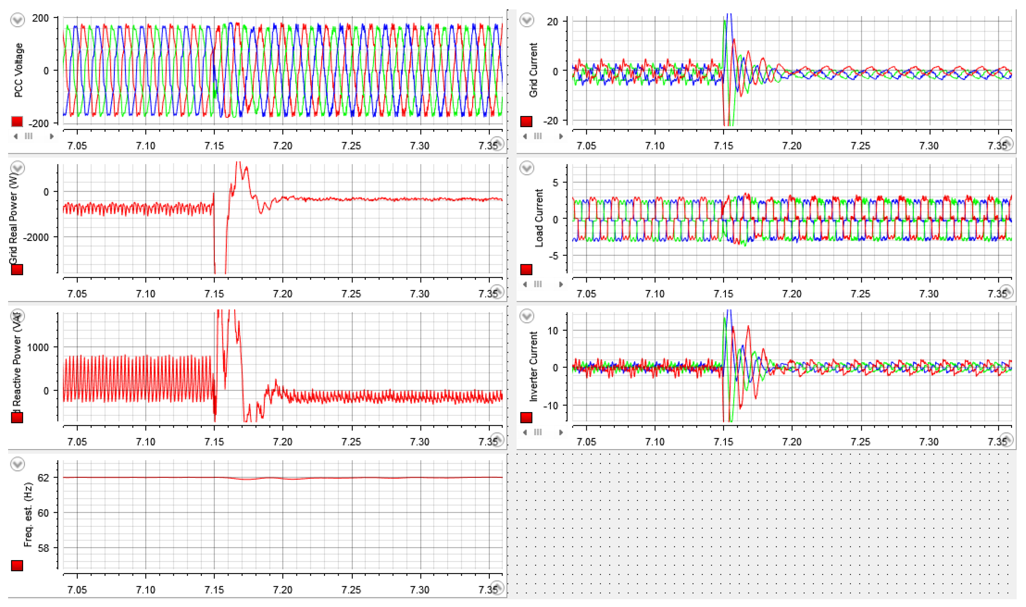Expand the Freq. est. plot options chevron
1026x607 pixels.
click(x=17, y=464)
